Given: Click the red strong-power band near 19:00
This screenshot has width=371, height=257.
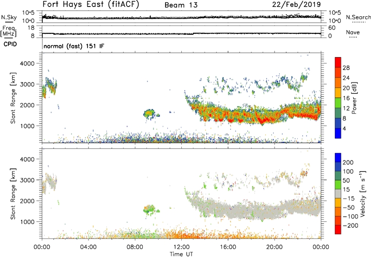Looking at the screenshot, I should click(262, 120).
